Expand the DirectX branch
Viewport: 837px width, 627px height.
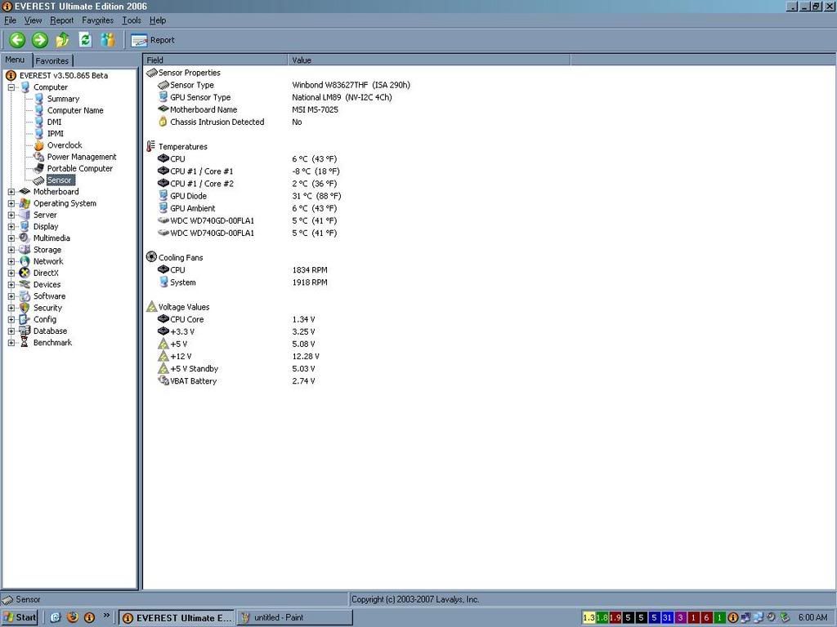tap(11, 273)
